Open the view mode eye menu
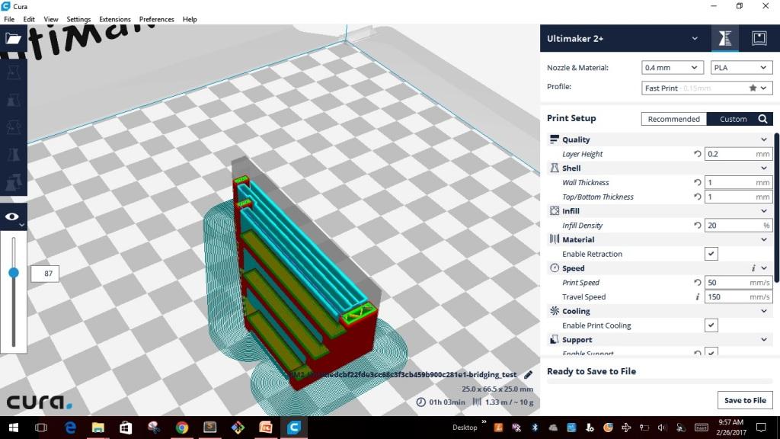 tap(13, 217)
